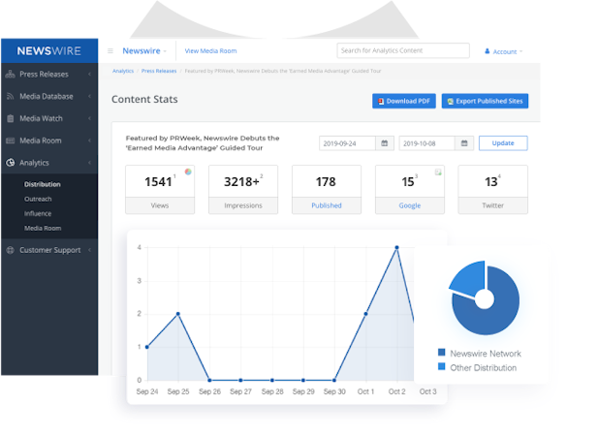The height and width of the screenshot is (436, 598).
Task: Expand the Media Watch menu chevron
Action: tap(89, 118)
